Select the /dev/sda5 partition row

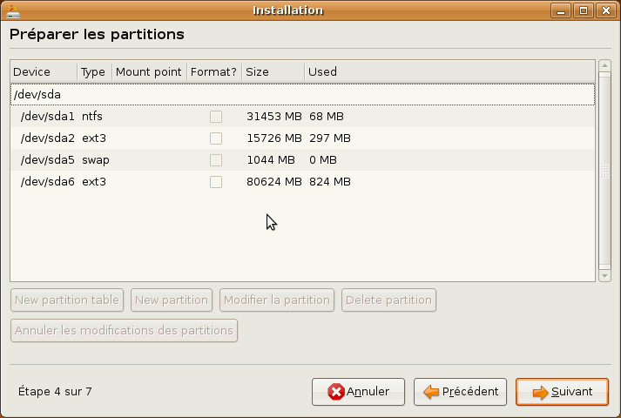point(302,160)
